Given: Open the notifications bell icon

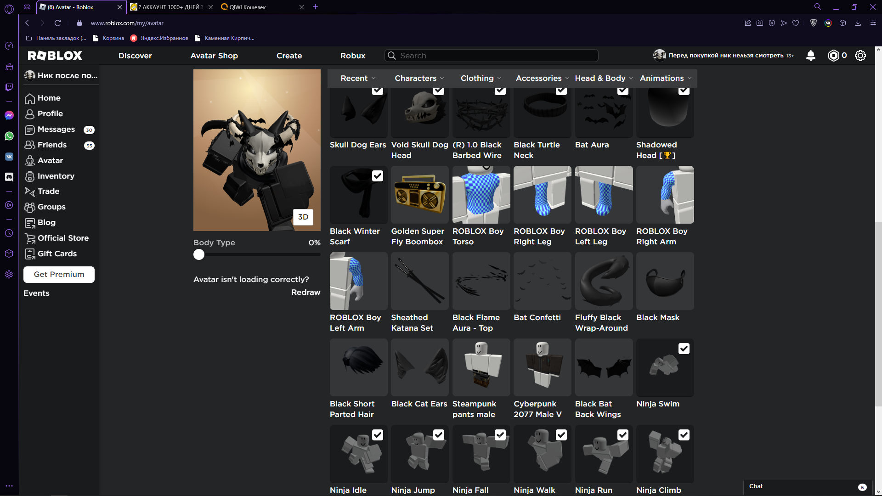Looking at the screenshot, I should click(x=811, y=56).
